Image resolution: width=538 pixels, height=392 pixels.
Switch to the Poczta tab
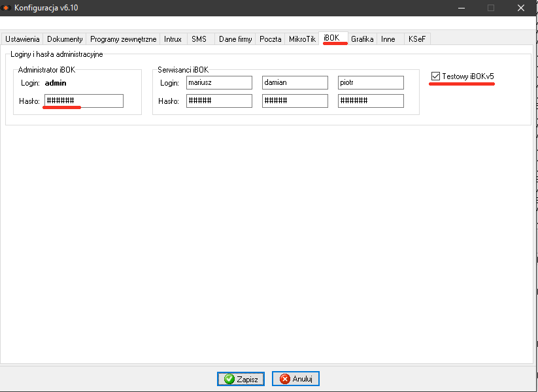(270, 39)
